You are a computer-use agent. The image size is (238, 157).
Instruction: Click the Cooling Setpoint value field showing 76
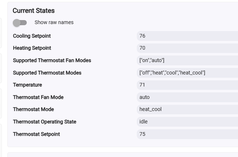(187, 36)
